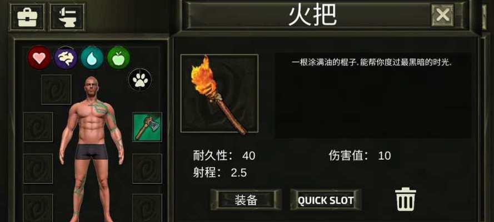Viewport: 494px width, 222px height.
Task: Tap the purple brain sanity icon
Action: (x=66, y=58)
